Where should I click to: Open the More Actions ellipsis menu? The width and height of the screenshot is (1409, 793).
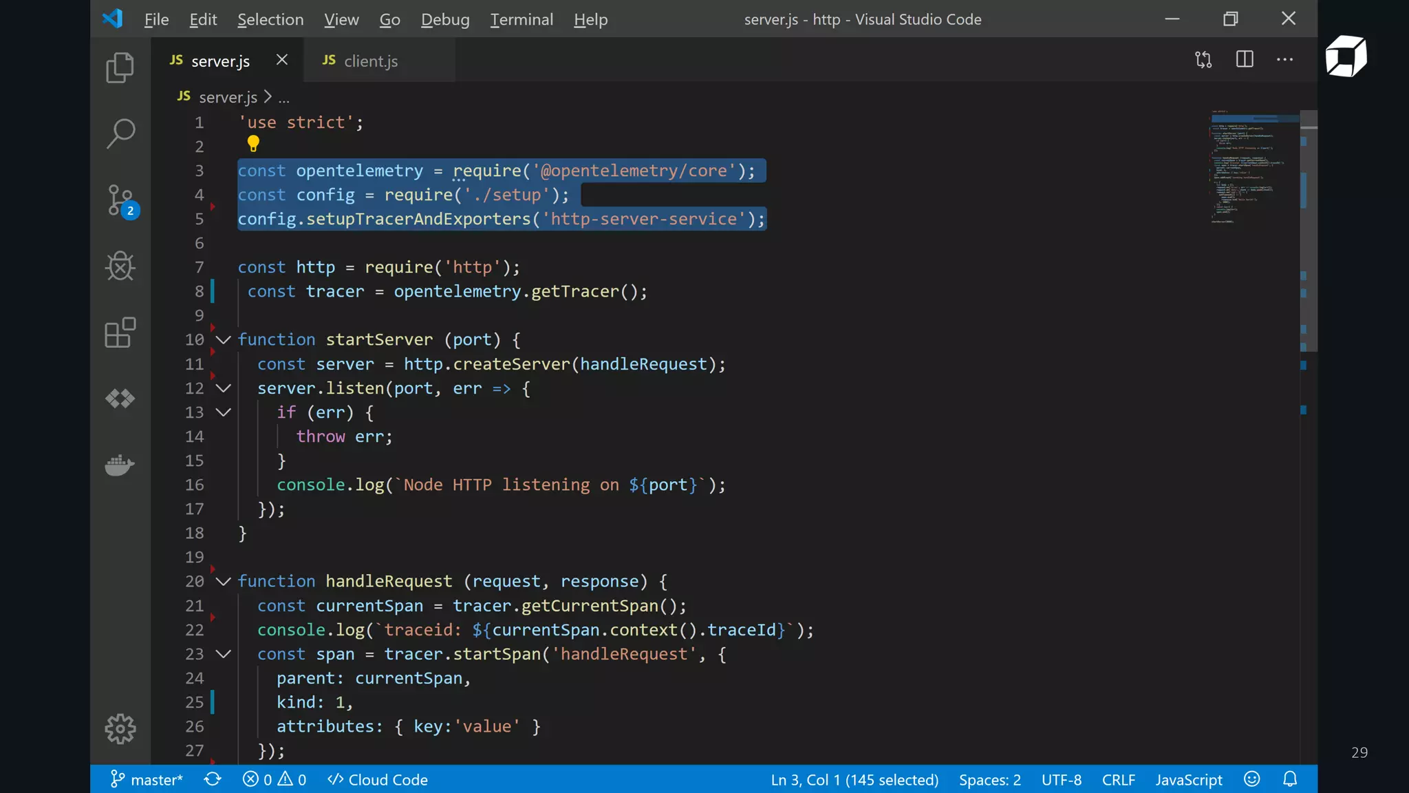click(x=1284, y=60)
